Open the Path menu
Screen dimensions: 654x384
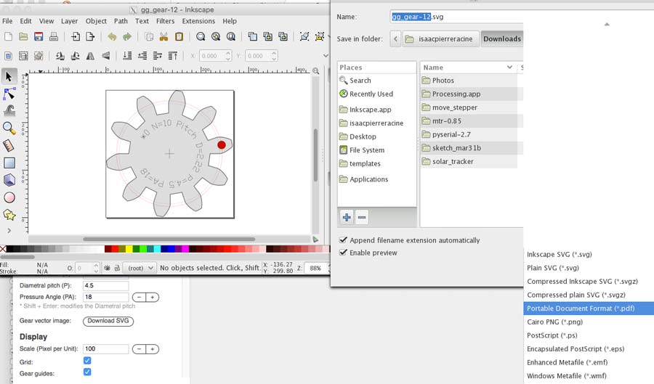[x=121, y=21]
